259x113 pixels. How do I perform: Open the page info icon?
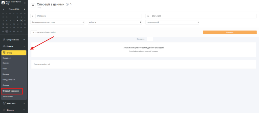point(67,5)
